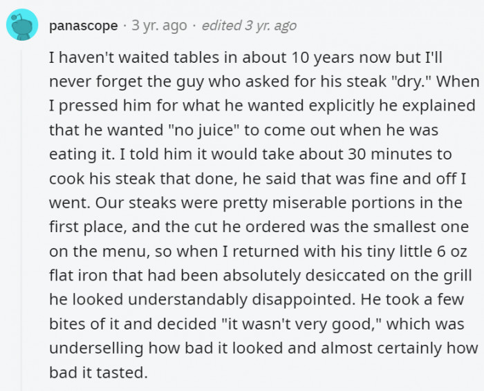Click panascope's Snoo avatar icon
The width and height of the screenshot is (484, 391).
[22, 26]
